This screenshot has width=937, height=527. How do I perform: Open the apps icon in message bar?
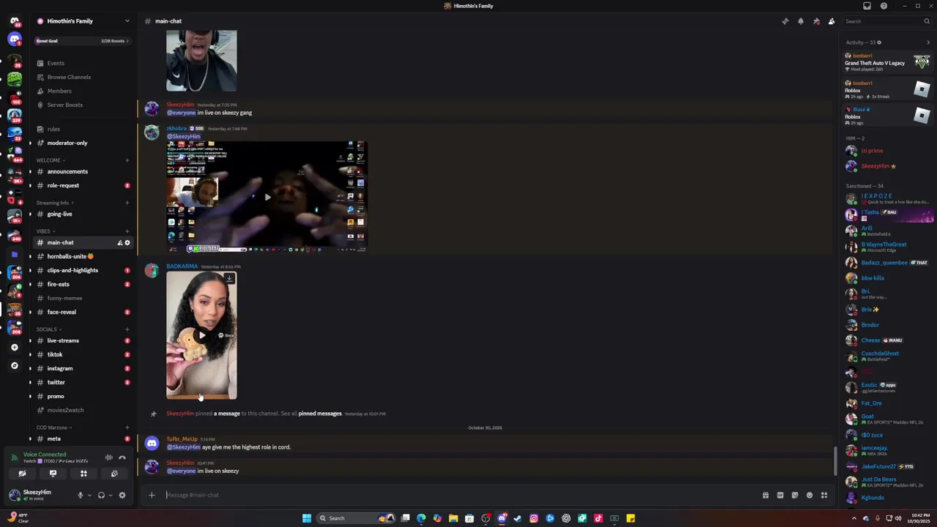point(824,496)
